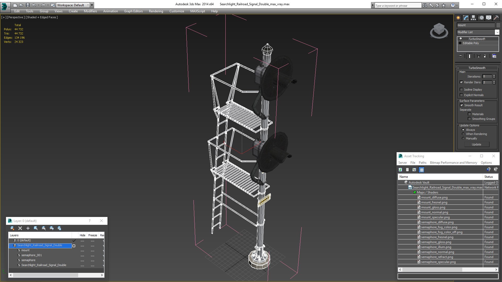Select mount_diffuse.png in Asset Tracking
The image size is (502, 282).
pyautogui.click(x=434, y=197)
